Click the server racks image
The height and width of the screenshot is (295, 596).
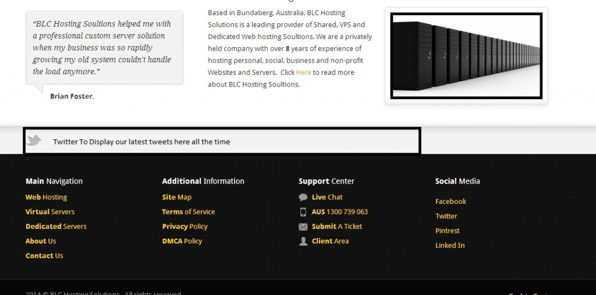(x=466, y=56)
